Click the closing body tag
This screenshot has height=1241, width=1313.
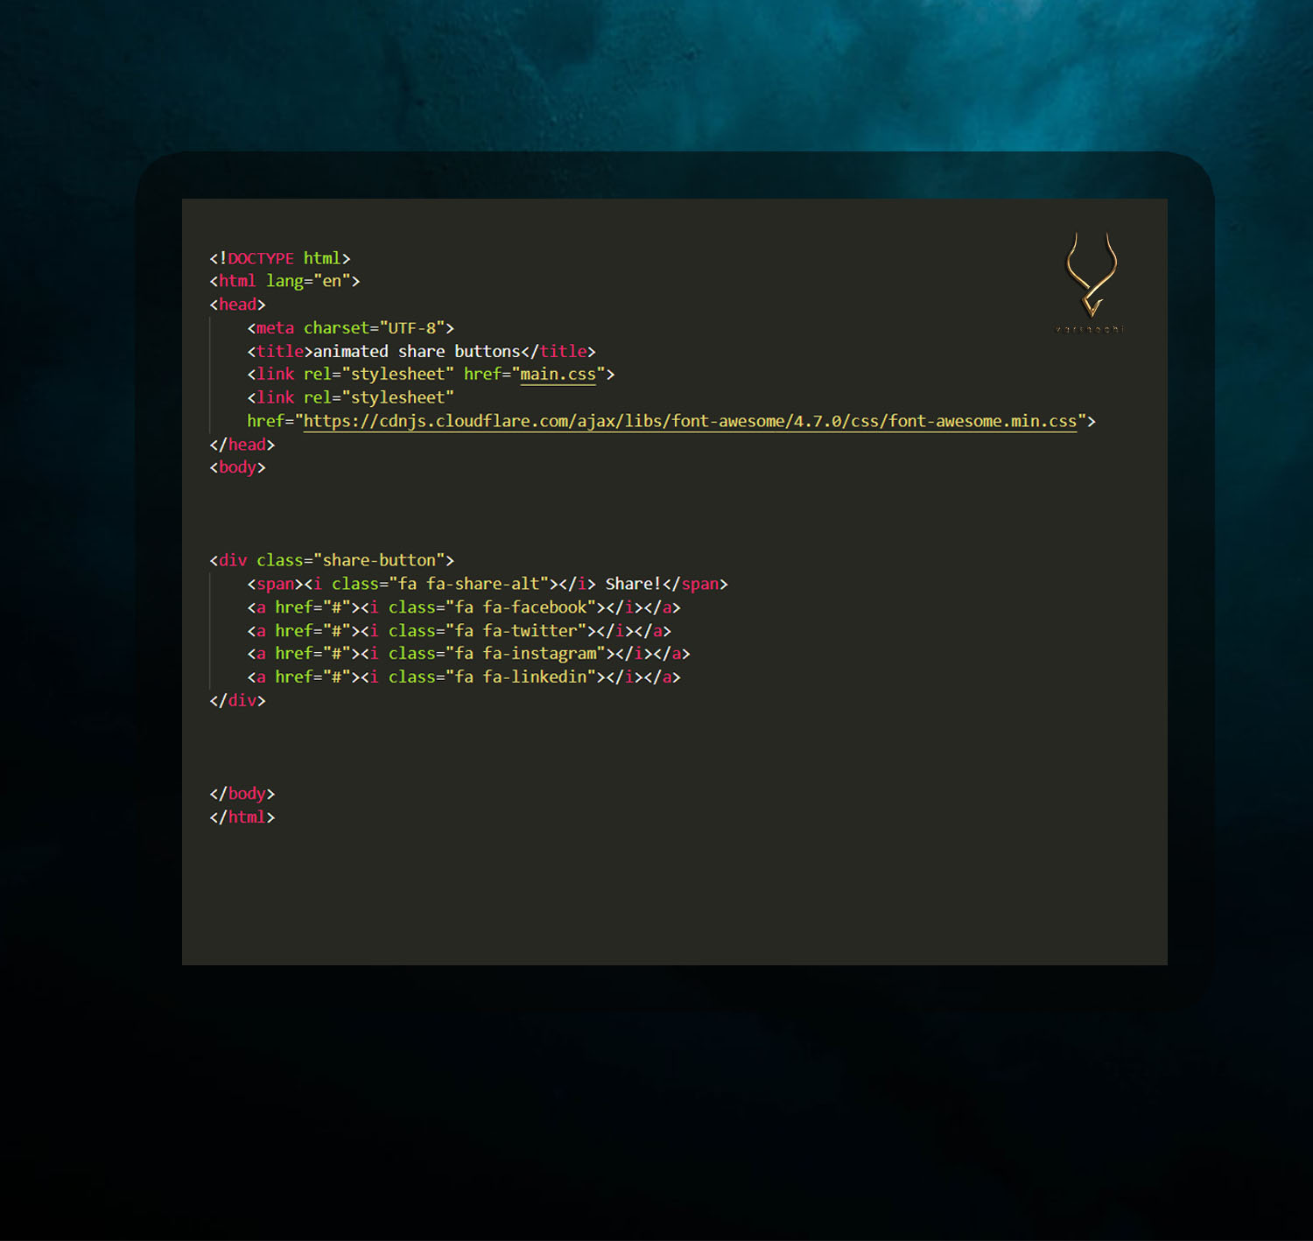[242, 794]
